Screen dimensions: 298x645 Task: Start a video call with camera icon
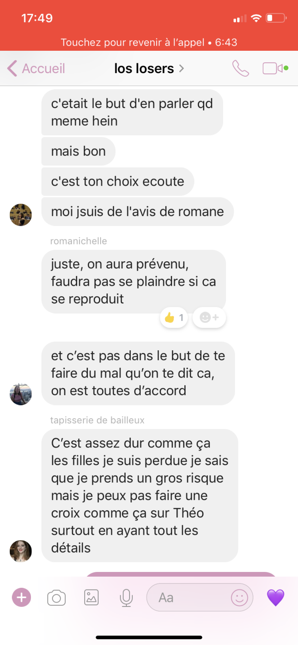click(x=275, y=68)
